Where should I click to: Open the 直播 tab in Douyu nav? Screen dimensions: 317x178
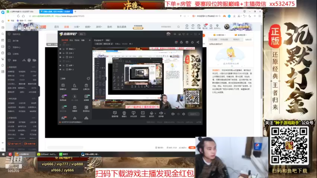pyautogui.click(x=66, y=27)
